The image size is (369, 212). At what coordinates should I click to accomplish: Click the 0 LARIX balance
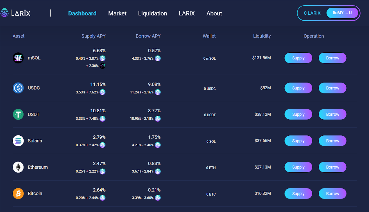point(312,13)
